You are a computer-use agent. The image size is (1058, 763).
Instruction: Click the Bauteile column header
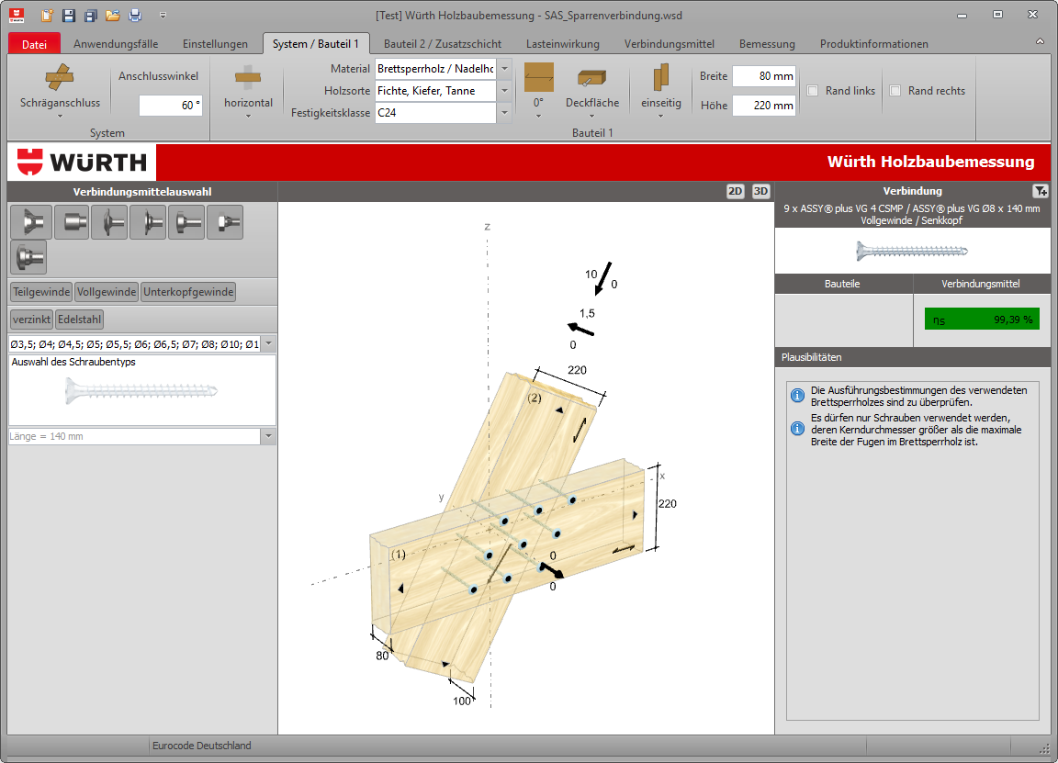(843, 284)
